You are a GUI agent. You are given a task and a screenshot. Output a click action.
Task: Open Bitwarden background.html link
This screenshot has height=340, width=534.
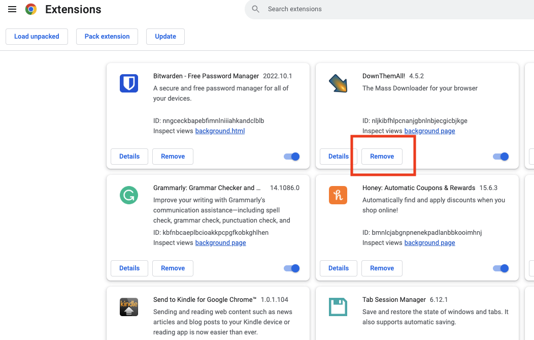coord(220,131)
